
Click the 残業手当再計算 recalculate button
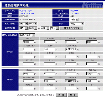pyautogui.click(x=72, y=28)
